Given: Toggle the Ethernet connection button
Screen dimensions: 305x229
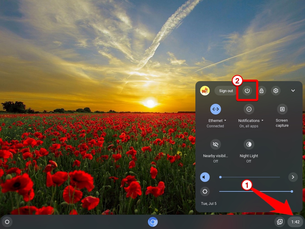Looking at the screenshot, I should pos(216,109).
